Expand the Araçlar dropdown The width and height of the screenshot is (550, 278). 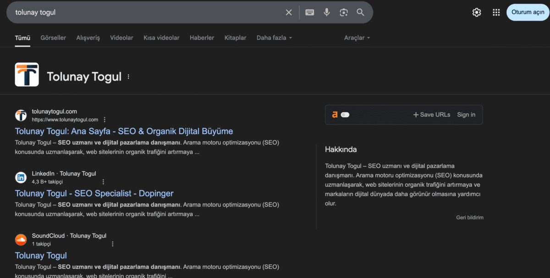[x=357, y=38]
